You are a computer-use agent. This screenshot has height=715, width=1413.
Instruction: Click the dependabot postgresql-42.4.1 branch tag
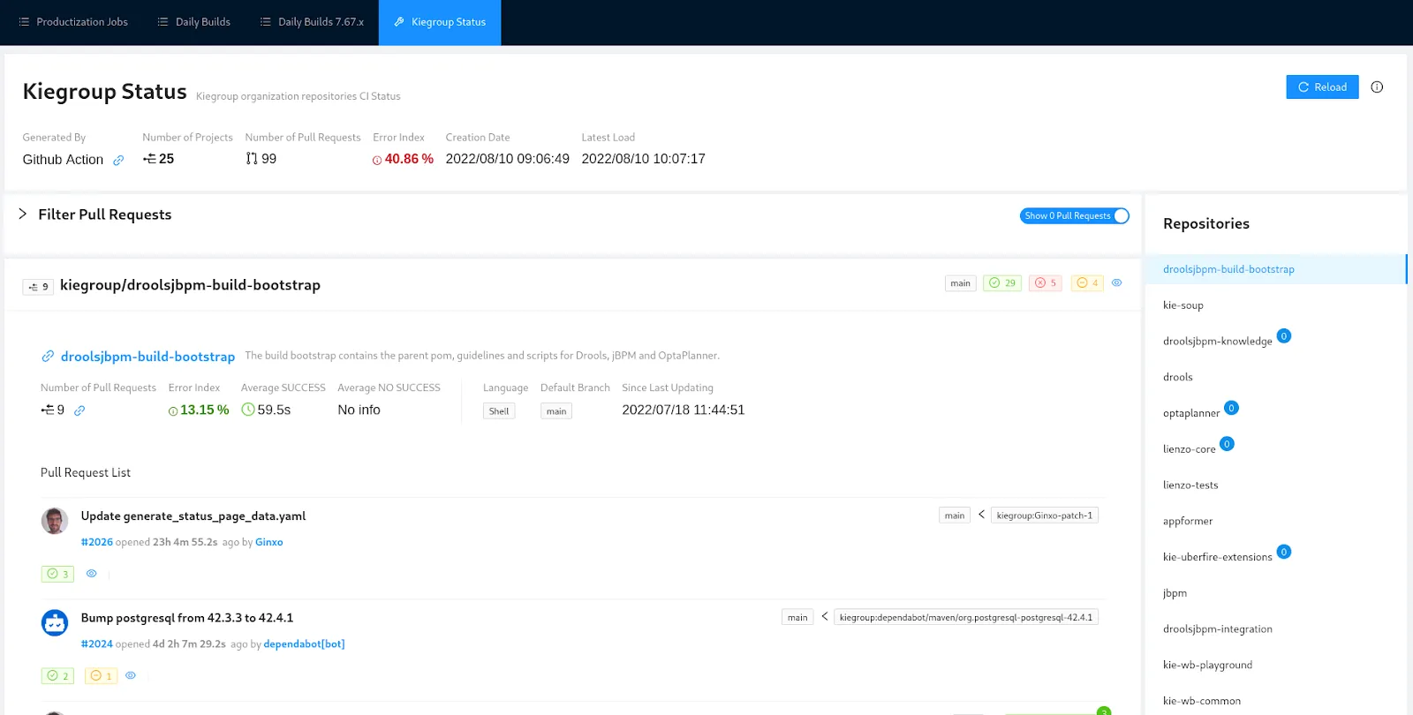[965, 618]
